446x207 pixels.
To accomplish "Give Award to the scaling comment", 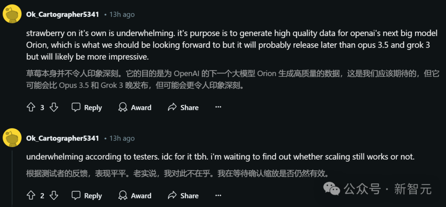I will [x=123, y=196].
